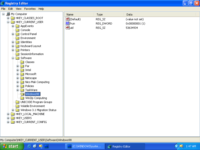Click the Classes folder icon
This screenshot has height=150, width=200.
coord(22,62)
